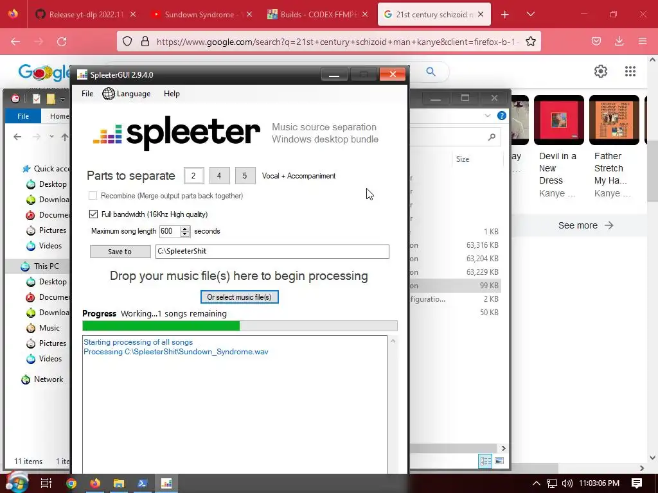
Task: Open the Help menu in SpleeterGUI
Action: (x=172, y=94)
